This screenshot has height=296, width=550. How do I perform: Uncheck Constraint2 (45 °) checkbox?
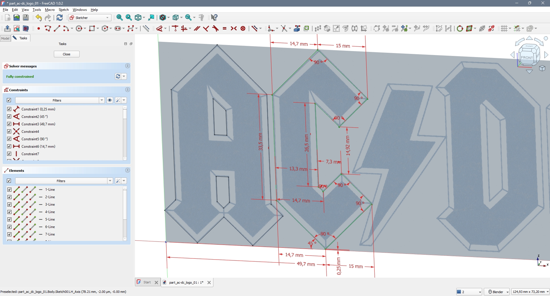click(x=9, y=116)
